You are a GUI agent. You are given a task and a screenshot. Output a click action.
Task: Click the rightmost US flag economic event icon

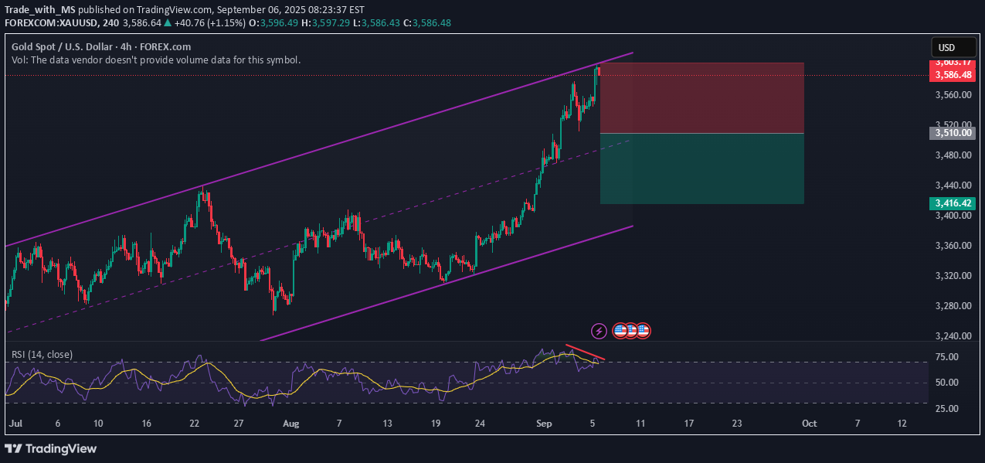[x=643, y=331]
